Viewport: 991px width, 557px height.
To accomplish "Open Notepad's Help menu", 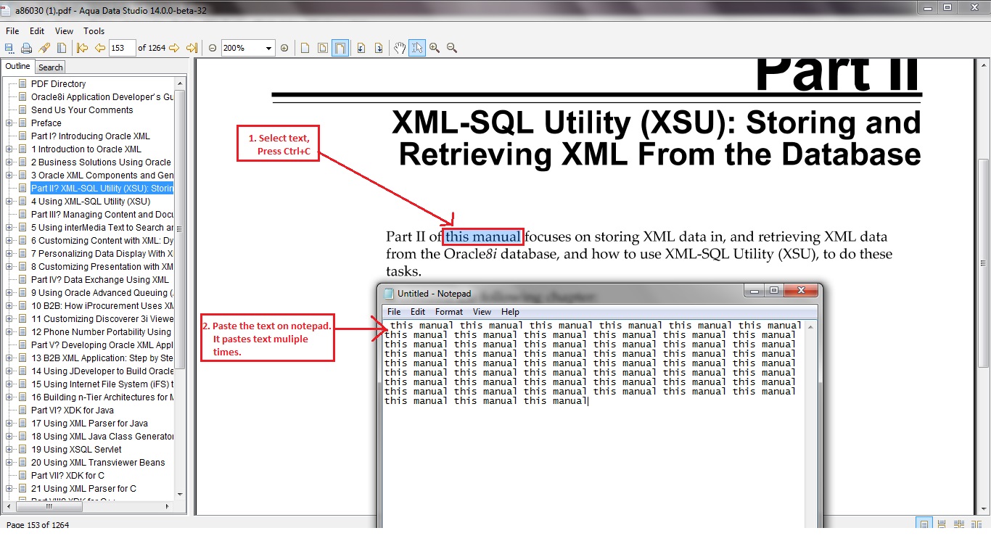I will pos(510,312).
